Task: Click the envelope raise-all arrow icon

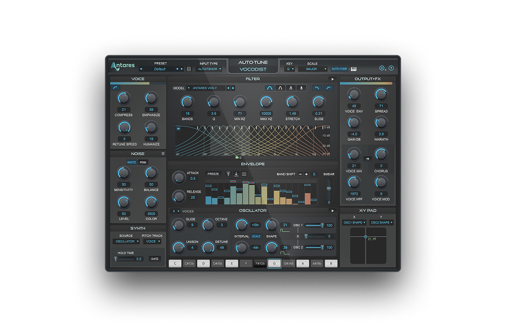Action: (x=228, y=174)
